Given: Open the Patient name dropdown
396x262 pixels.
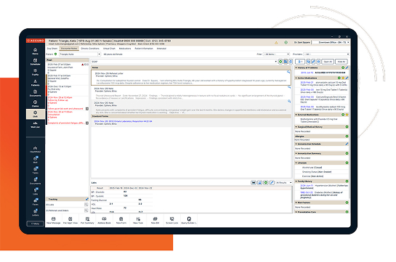Looking at the screenshot, I should click(x=99, y=54).
